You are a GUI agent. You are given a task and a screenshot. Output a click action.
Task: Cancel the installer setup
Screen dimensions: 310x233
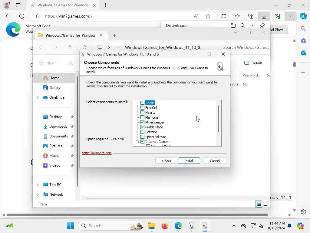click(x=215, y=161)
